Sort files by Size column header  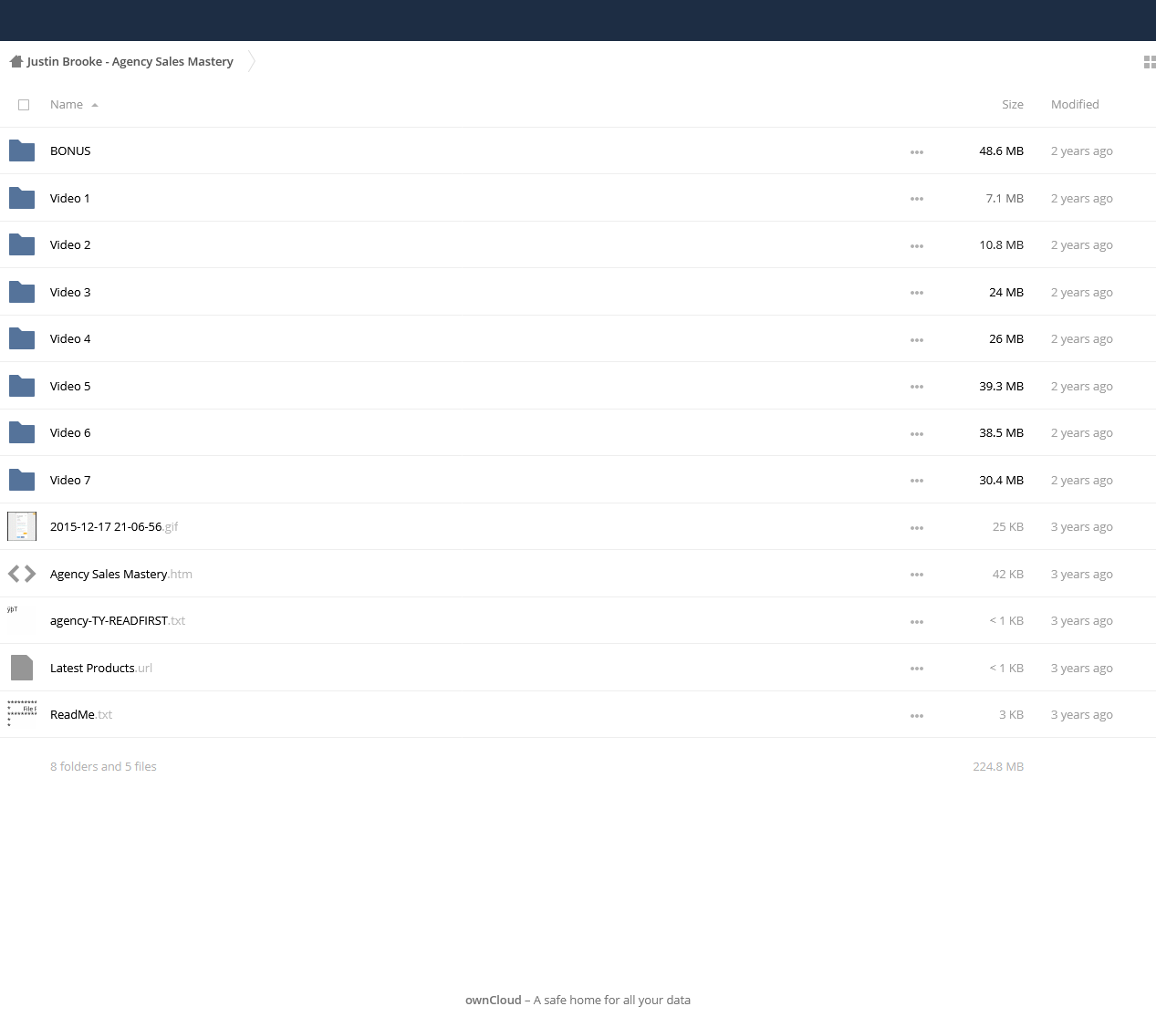click(1013, 104)
